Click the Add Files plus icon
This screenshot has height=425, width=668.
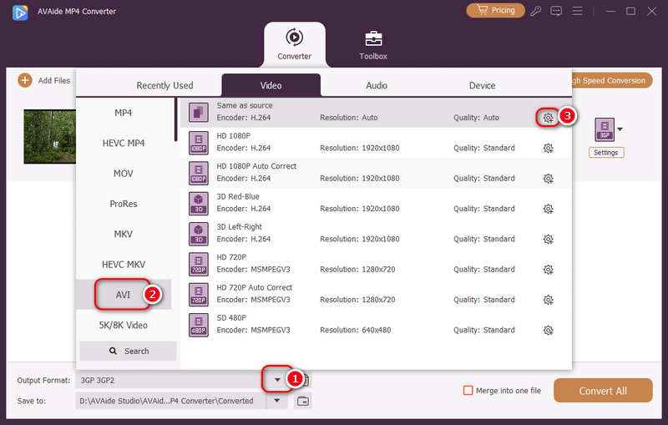(24, 80)
